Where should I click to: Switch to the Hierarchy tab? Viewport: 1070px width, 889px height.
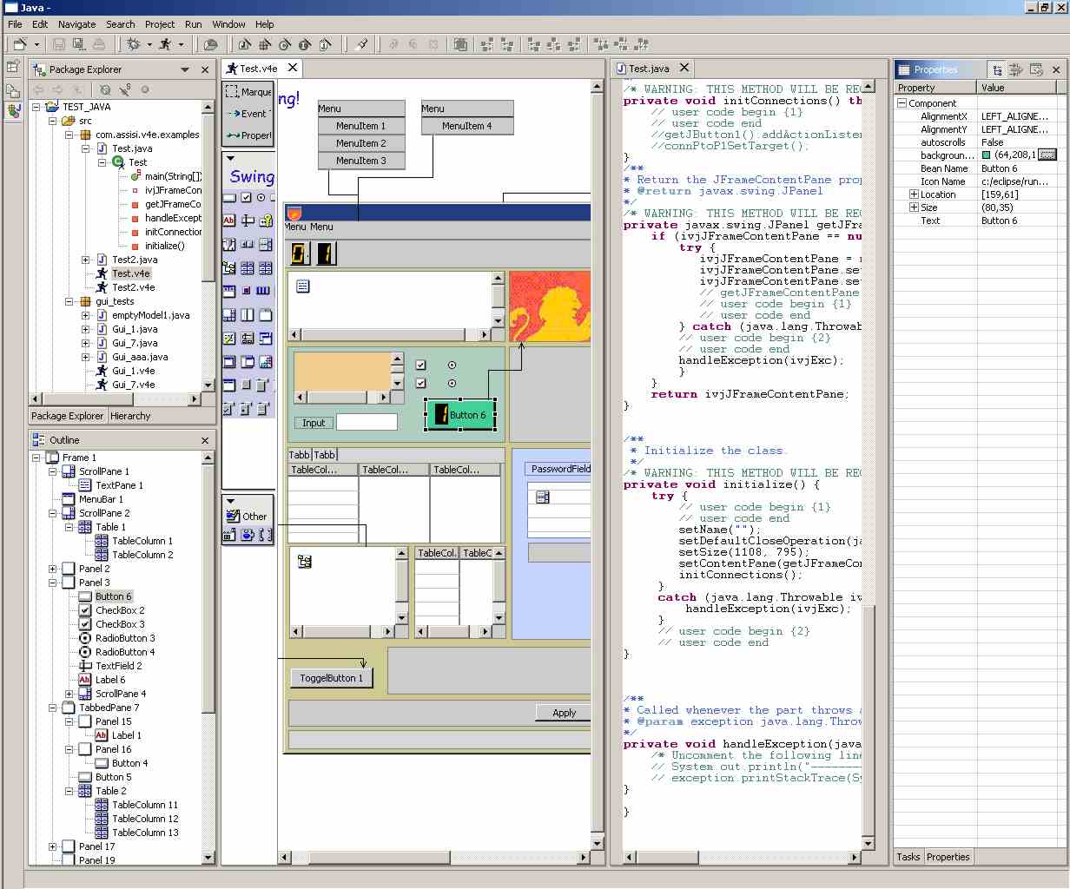click(130, 416)
